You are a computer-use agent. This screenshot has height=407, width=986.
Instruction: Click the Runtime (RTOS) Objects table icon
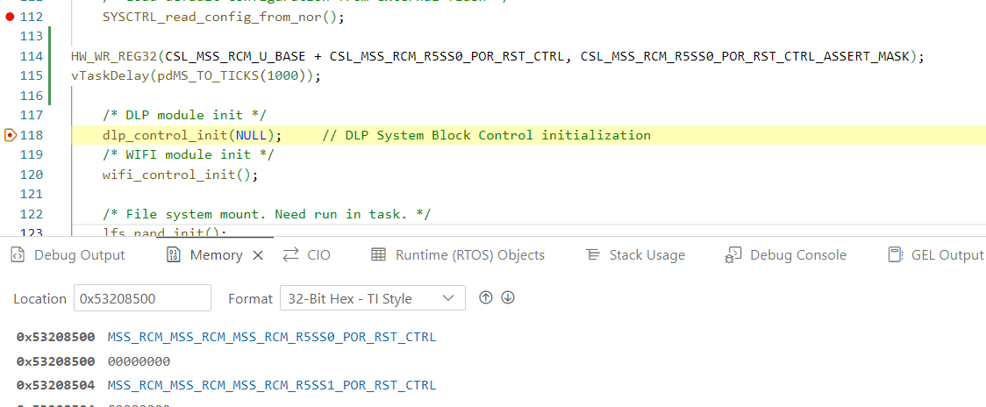point(378,254)
